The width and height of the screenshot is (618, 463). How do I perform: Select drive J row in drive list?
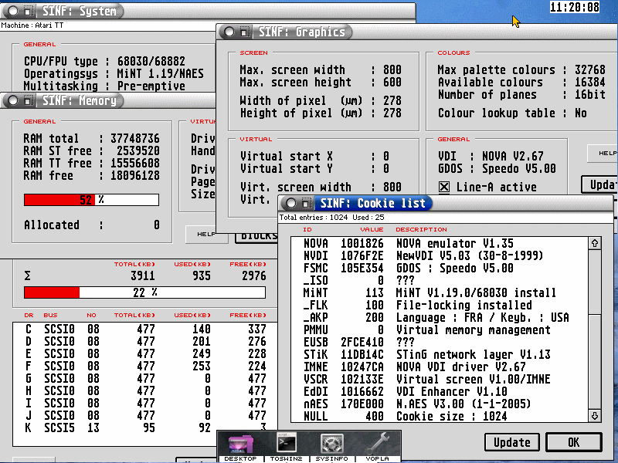tap(145, 415)
